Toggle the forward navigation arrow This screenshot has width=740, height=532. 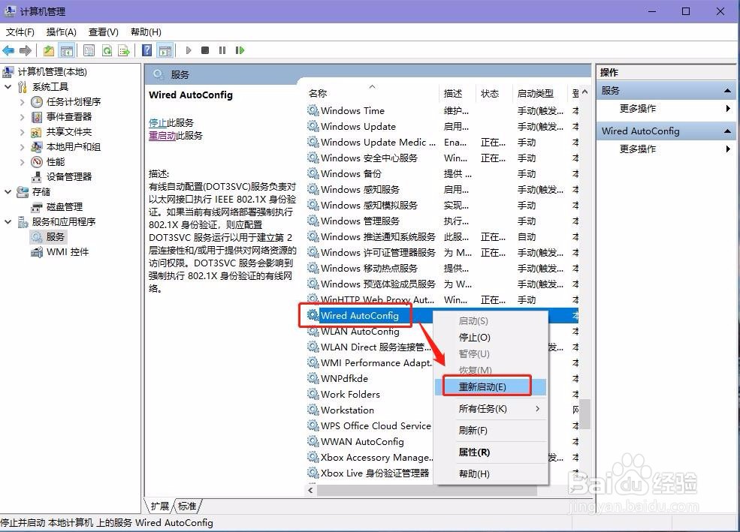(x=25, y=50)
